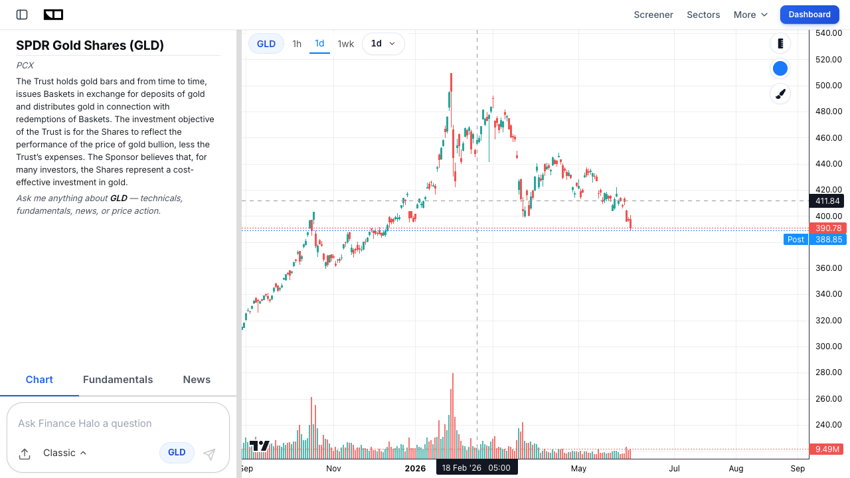
Task: Open the chart price scale tool icon
Action: (780, 44)
